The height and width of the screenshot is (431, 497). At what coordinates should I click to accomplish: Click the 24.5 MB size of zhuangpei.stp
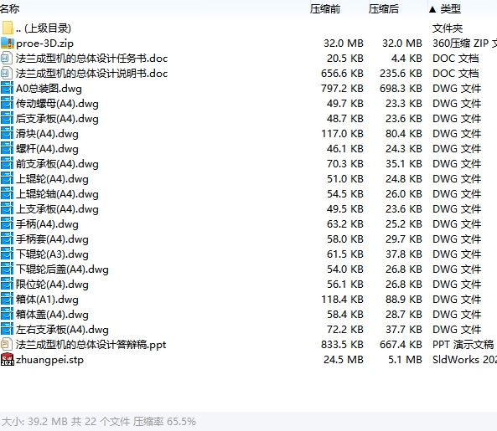pyautogui.click(x=344, y=360)
